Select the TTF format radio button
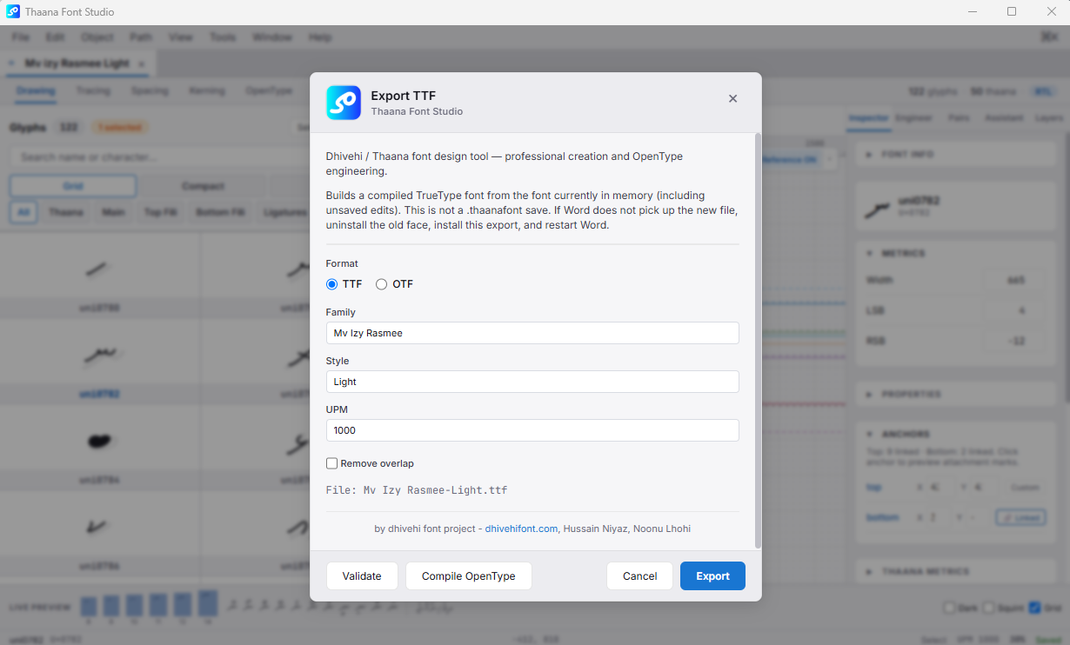Screen dimensions: 1070x645 click(331, 284)
